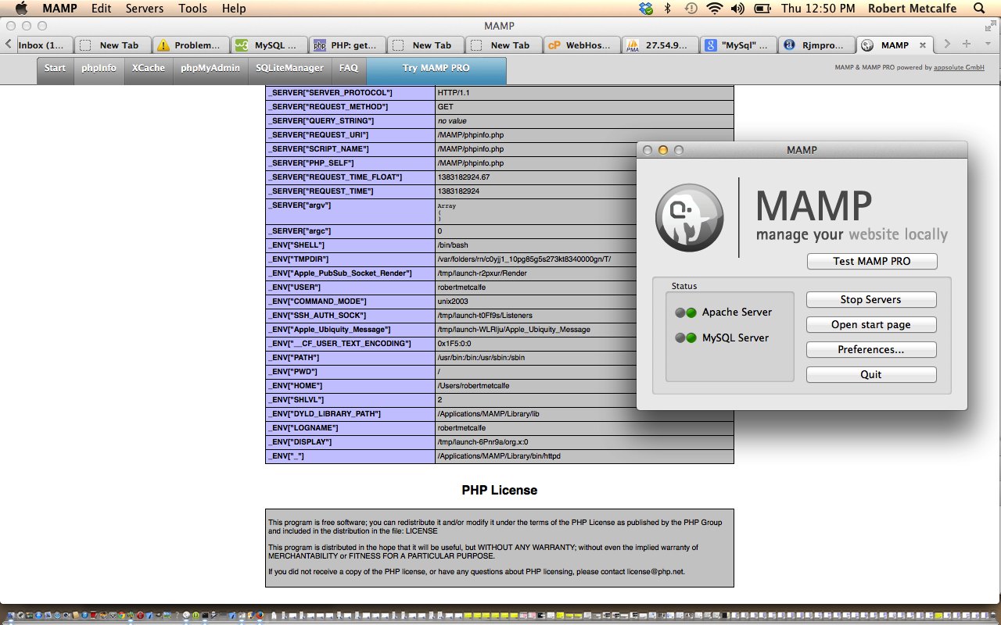Click the _ENV["DYLD_LIBRARY_PATH"] cell
1001x625 pixels.
350,414
